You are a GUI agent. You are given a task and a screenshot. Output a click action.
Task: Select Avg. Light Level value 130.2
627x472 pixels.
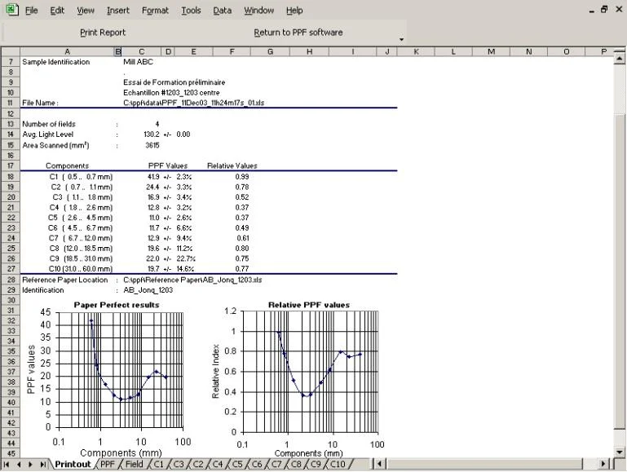[151, 135]
